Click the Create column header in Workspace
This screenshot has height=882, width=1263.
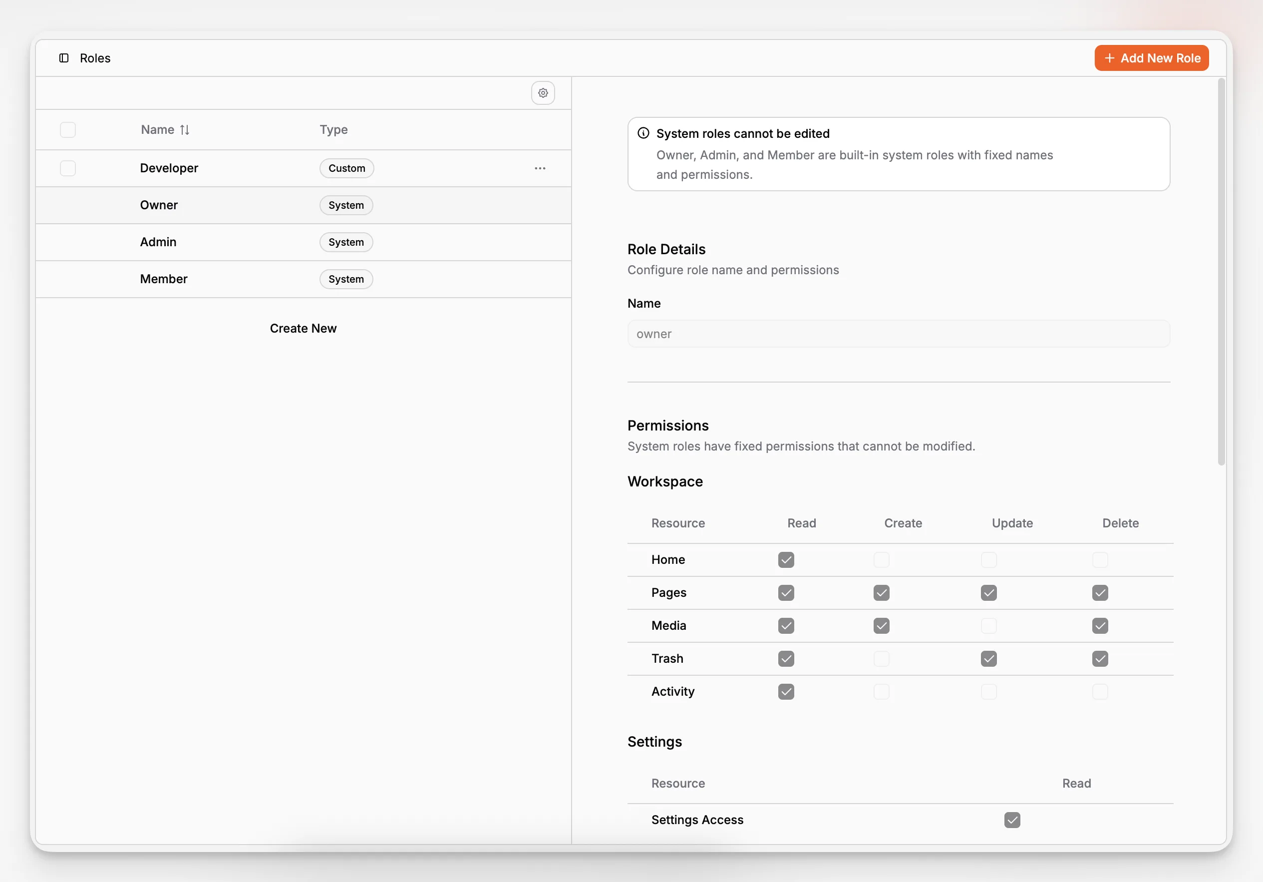(903, 523)
